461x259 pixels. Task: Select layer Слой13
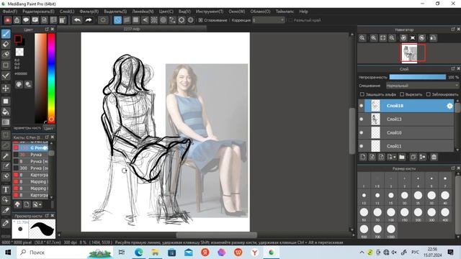click(409, 119)
